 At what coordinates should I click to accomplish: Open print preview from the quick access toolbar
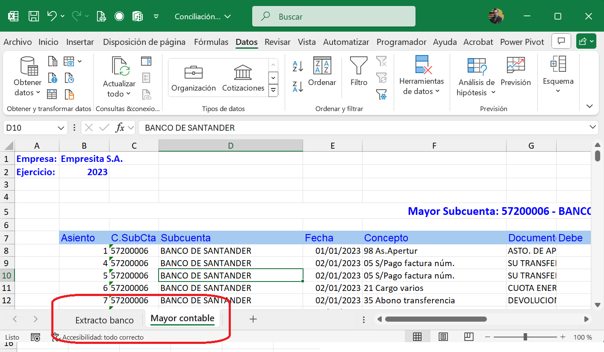click(x=101, y=17)
